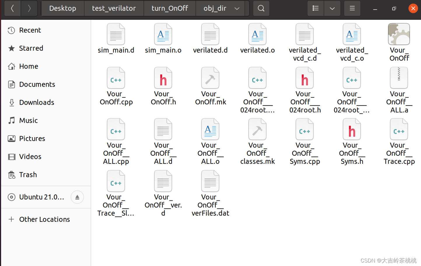Screen dimensions: 421x266
Task: Expand the obj_dir path dropdown arrow
Action: tap(237, 8)
